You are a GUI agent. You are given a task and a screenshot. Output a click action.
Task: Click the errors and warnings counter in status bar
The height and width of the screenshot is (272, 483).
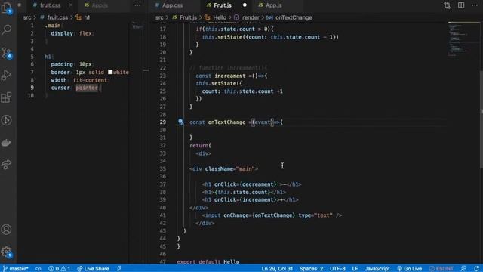[59, 269]
